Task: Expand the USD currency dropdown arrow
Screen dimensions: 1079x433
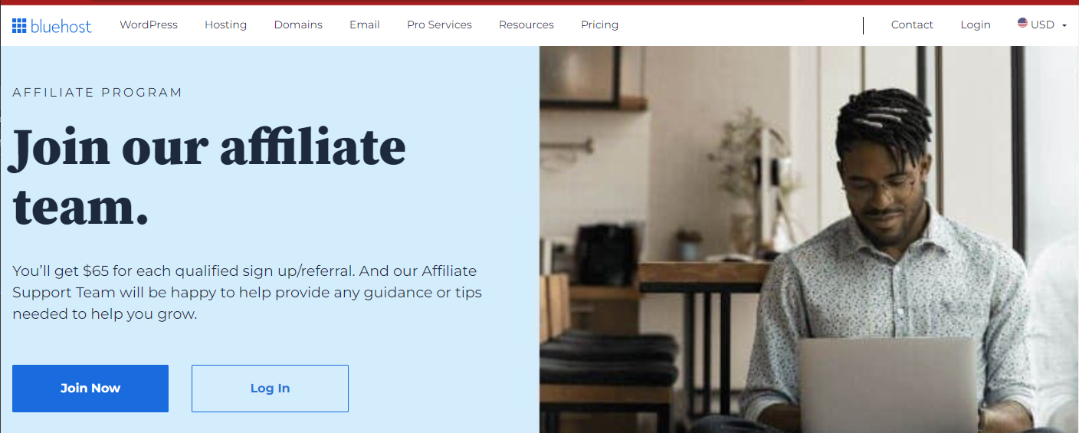Action: click(1064, 25)
